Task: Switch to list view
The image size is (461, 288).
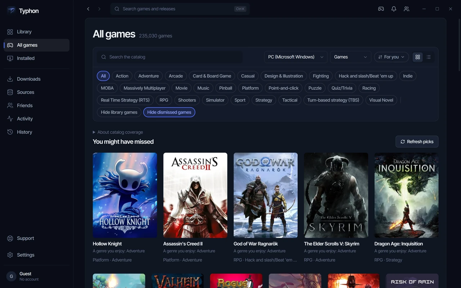Action: [429, 57]
